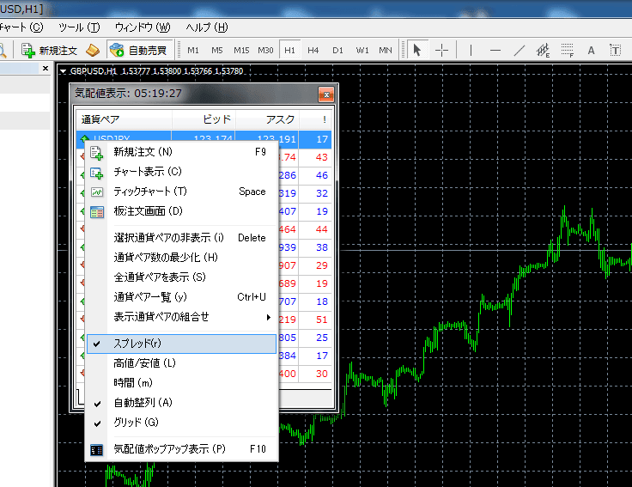
Task: Open the MetaEditor book icon
Action: [x=93, y=51]
